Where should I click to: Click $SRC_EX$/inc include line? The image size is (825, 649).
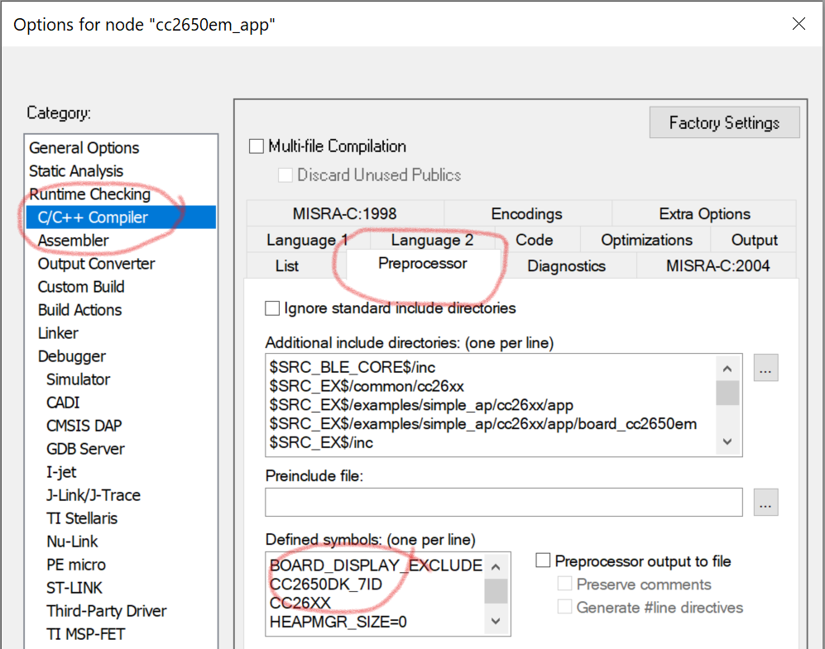pyautogui.click(x=321, y=443)
